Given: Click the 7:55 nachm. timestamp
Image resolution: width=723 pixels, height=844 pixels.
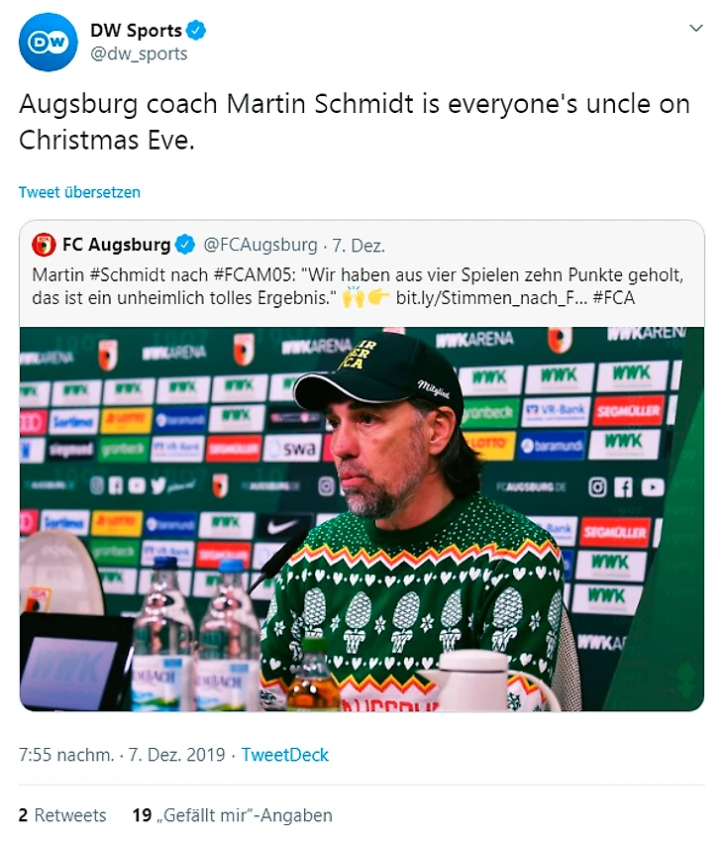Looking at the screenshot, I should [x=64, y=755].
